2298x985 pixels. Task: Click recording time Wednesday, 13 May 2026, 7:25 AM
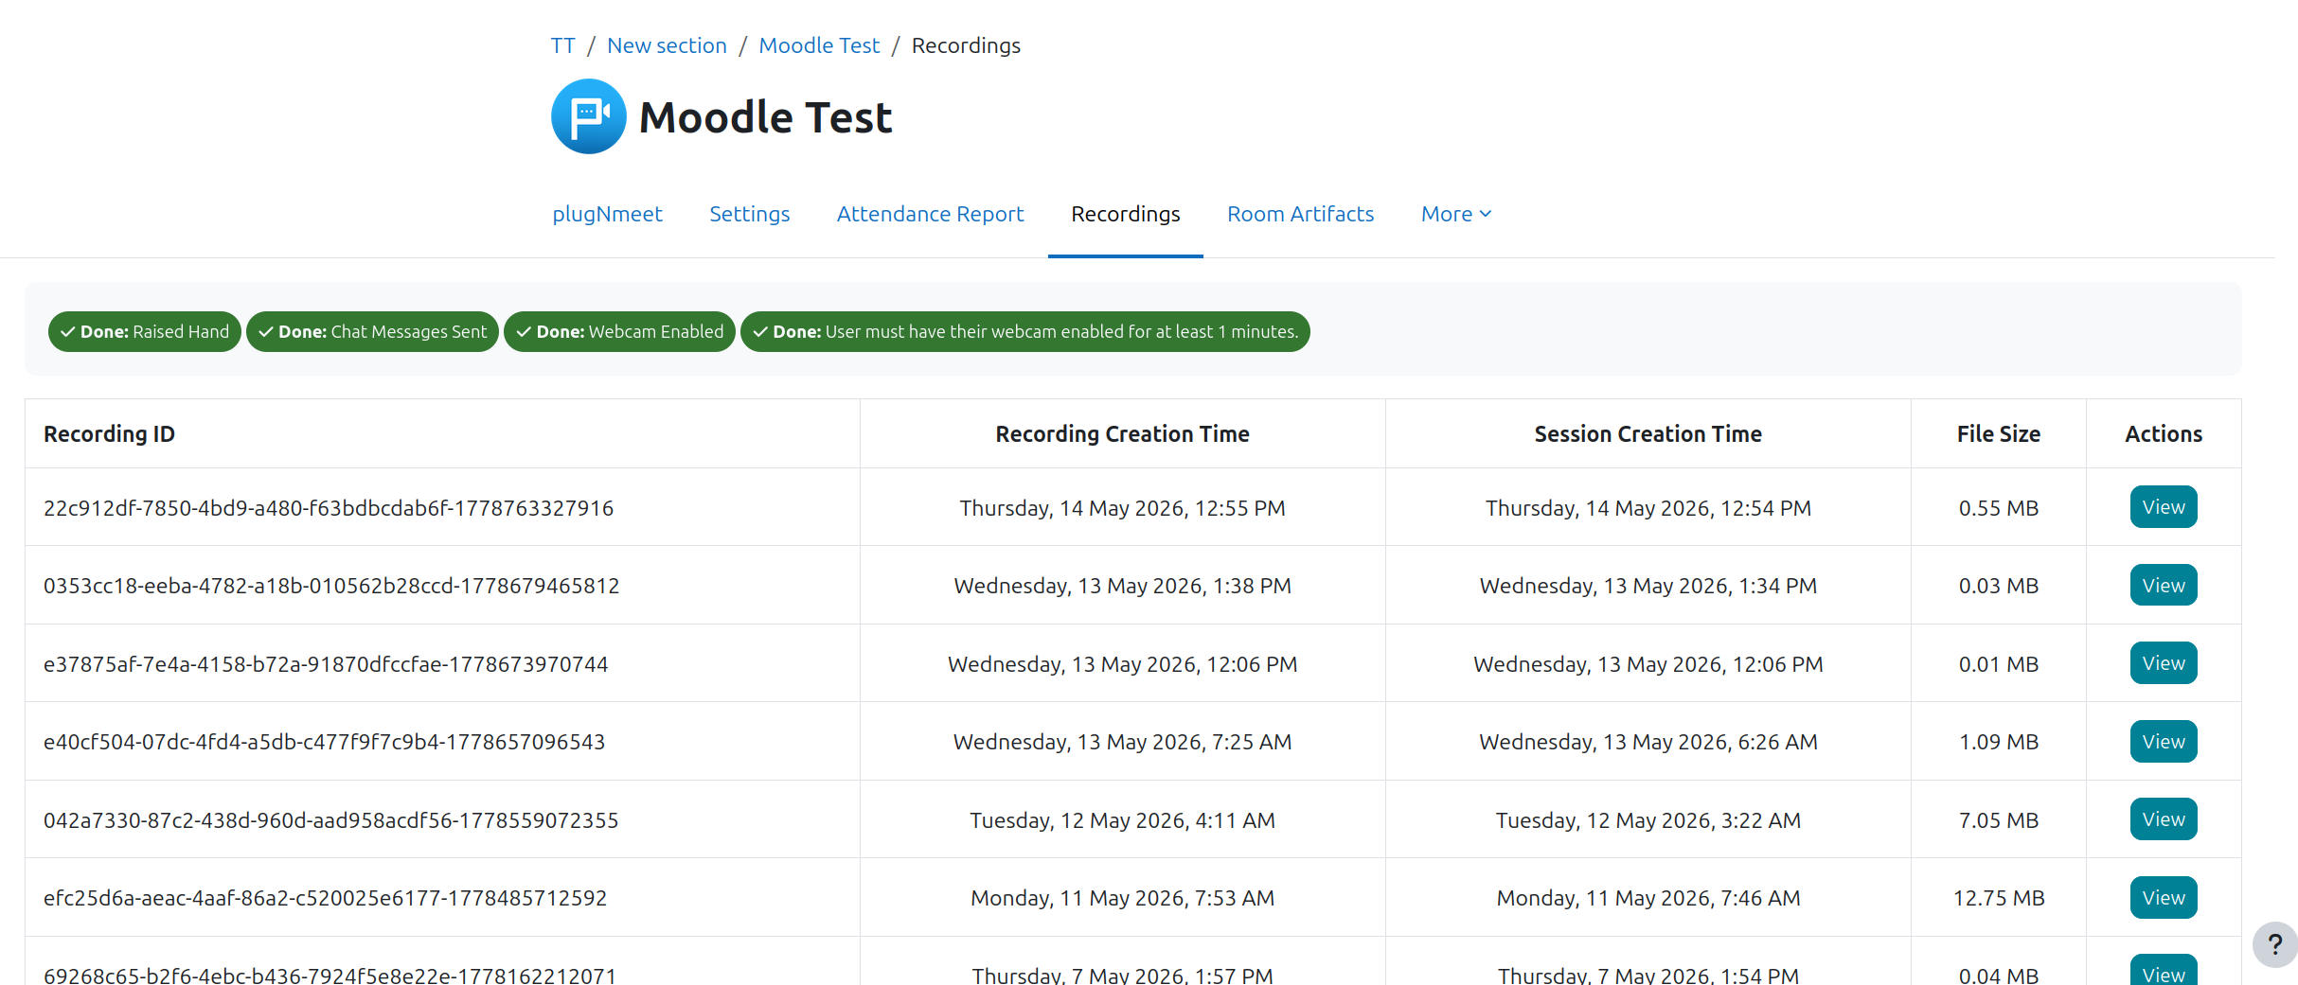[1122, 742]
